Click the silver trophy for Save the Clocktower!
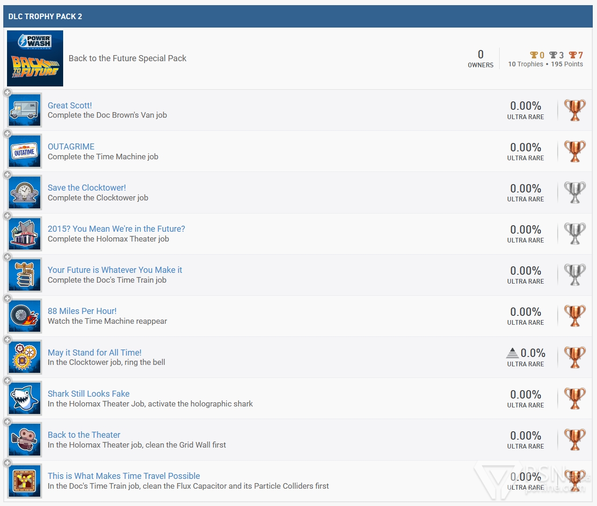This screenshot has width=597, height=506. point(575,192)
